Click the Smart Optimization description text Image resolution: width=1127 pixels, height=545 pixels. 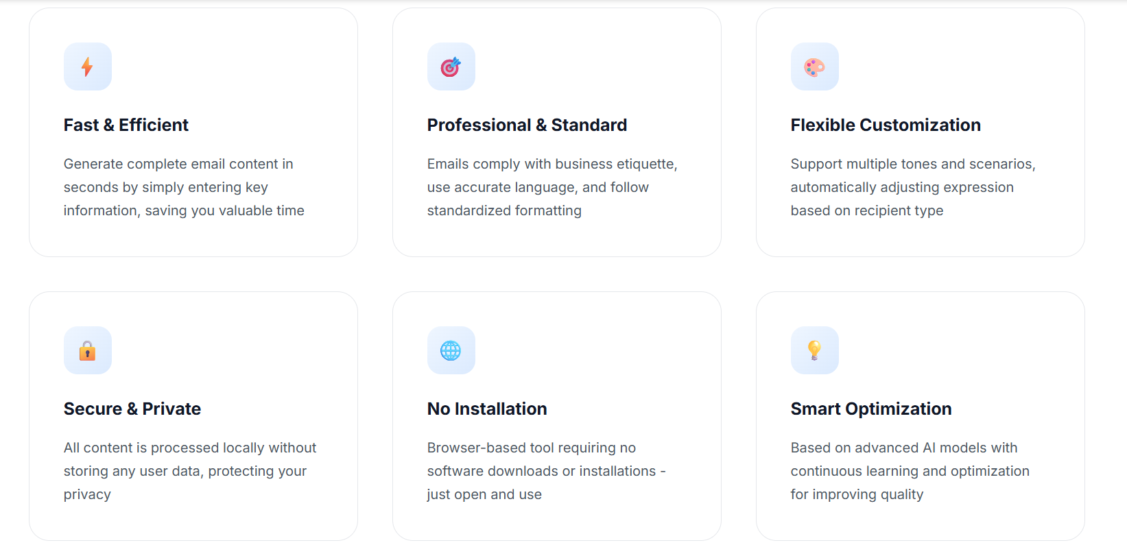point(910,471)
